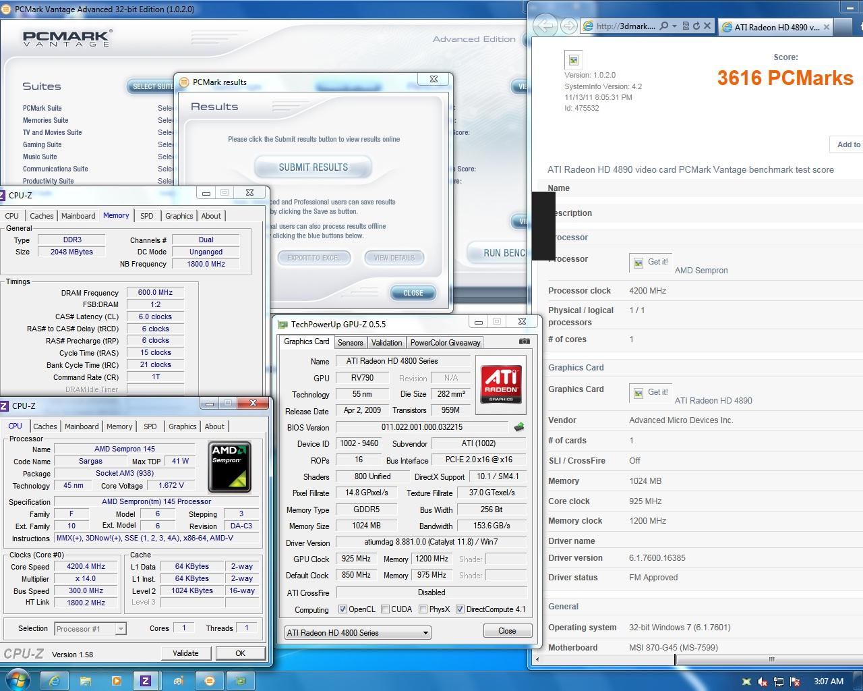Open the Windows Start menu
The height and width of the screenshot is (691, 863).
coord(18,680)
